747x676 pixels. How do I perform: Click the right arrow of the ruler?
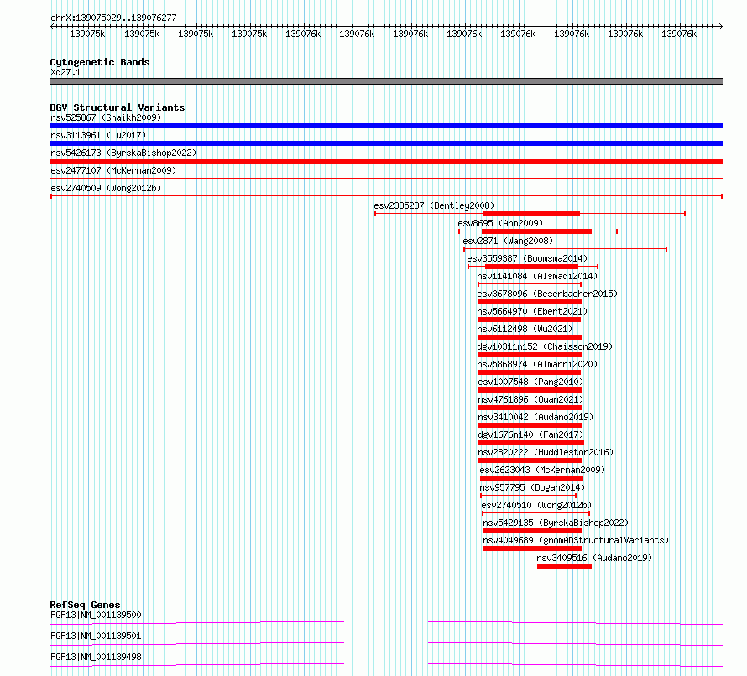(721, 27)
